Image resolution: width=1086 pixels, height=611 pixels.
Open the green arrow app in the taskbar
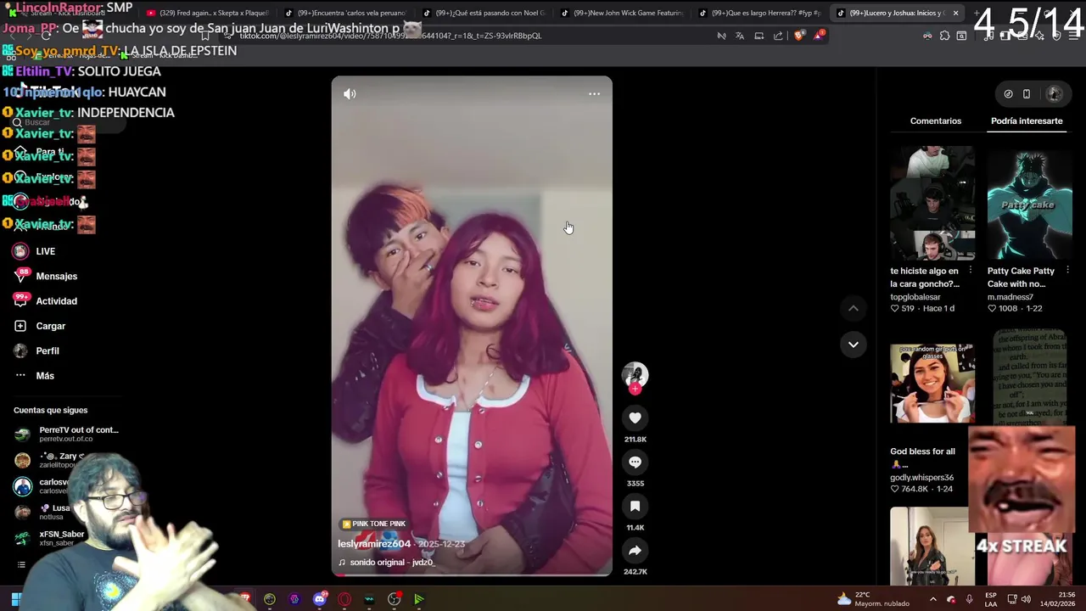[x=418, y=599]
